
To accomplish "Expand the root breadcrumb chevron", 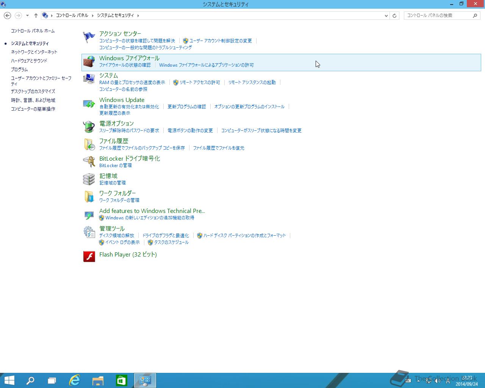I will (52, 16).
